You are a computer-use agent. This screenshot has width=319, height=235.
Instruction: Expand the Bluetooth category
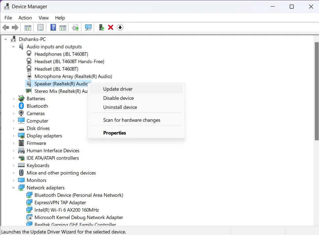[13, 106]
